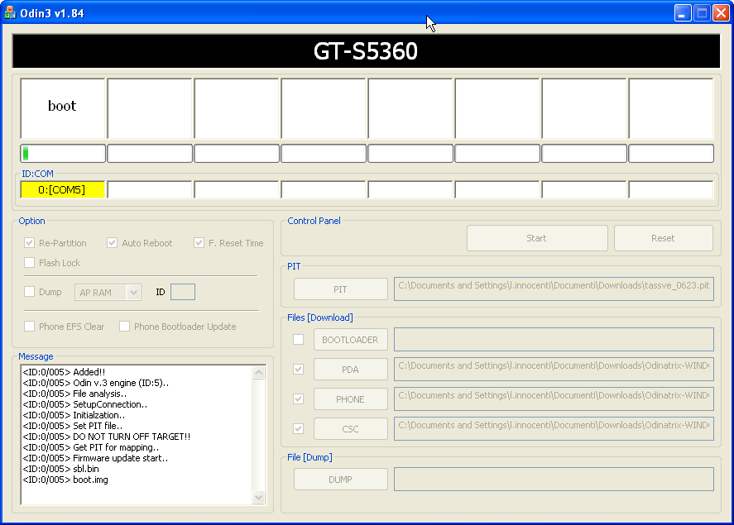
Task: Click the PHONE button to choose firmware
Action: click(x=350, y=399)
